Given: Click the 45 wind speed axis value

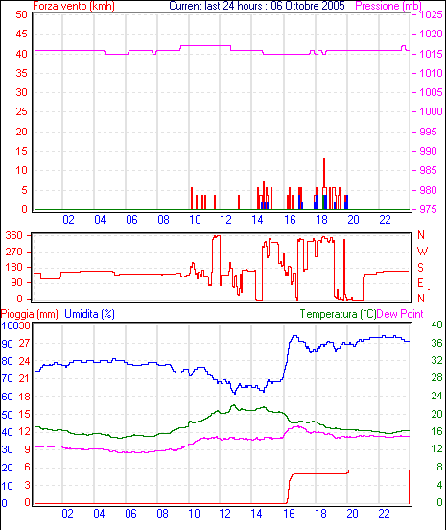Looking at the screenshot, I should (22, 34).
